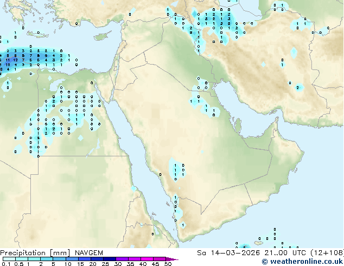Click the legend label '10'
The height and width of the screenshot is (266, 344).
point(68,264)
